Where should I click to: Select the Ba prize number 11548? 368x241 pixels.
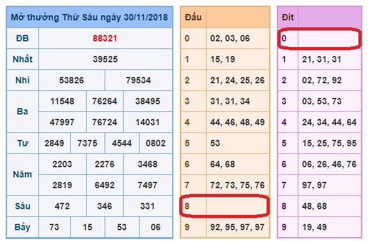(x=63, y=101)
